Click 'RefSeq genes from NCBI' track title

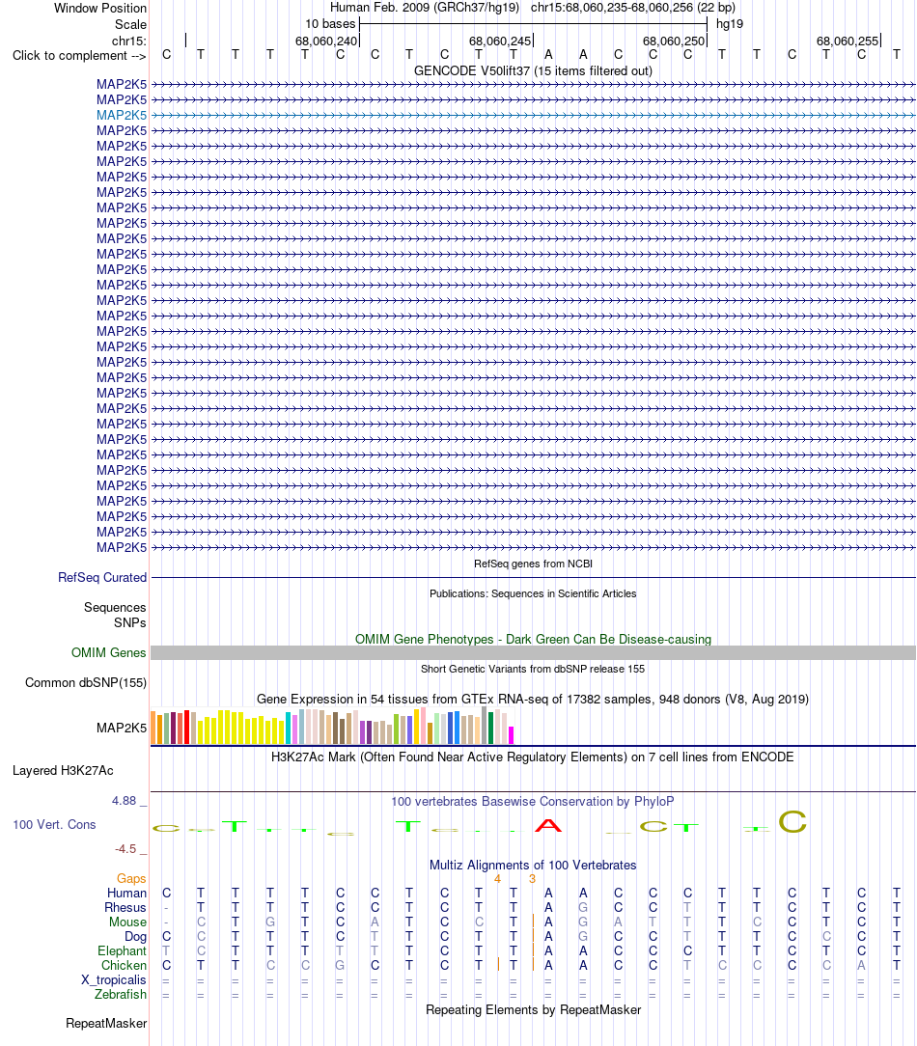(533, 564)
